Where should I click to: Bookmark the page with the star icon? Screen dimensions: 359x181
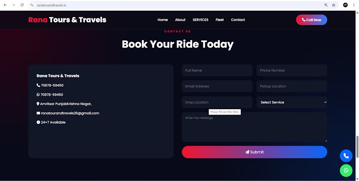click(x=334, y=5)
